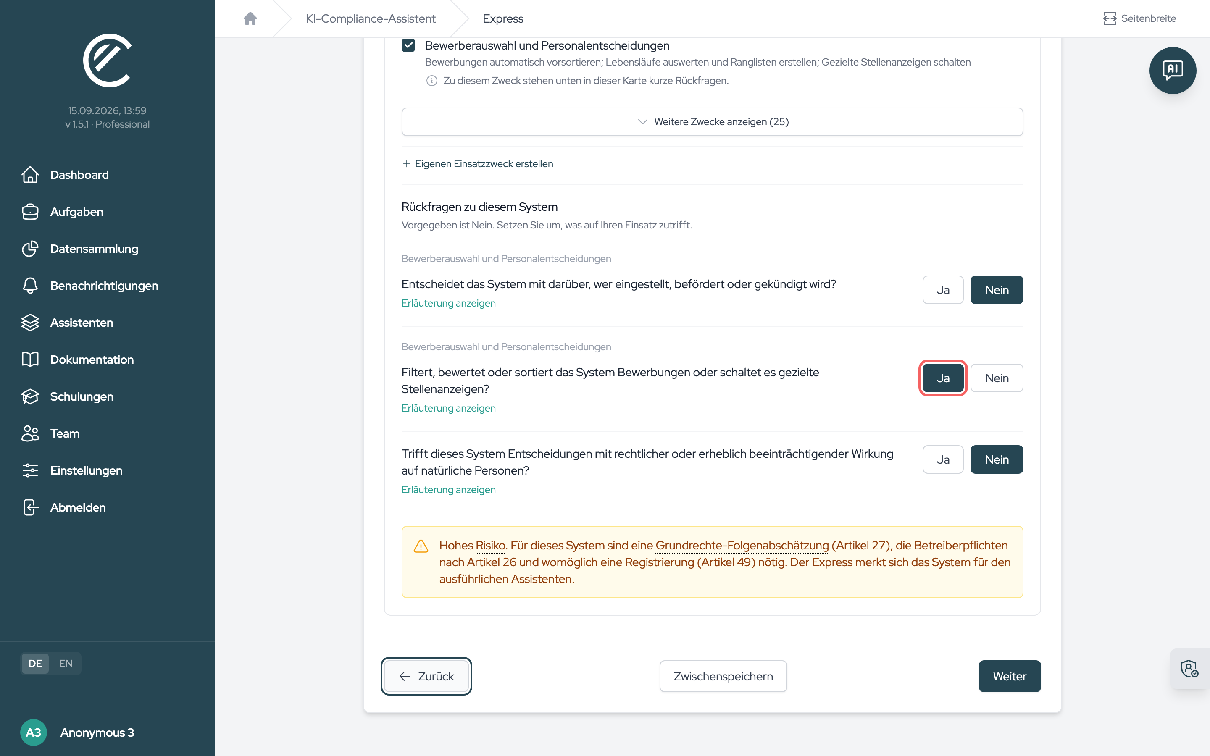This screenshot has width=1210, height=756.
Task: Click the Dashboard house icon
Action: 30,174
